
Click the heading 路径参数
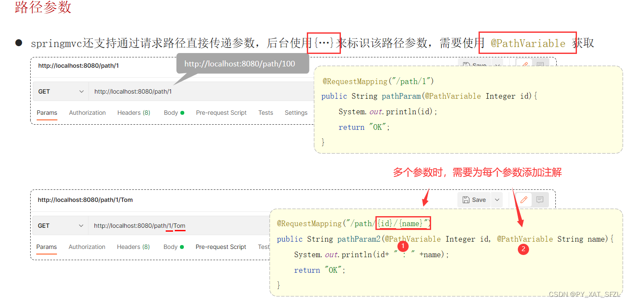[x=43, y=7]
